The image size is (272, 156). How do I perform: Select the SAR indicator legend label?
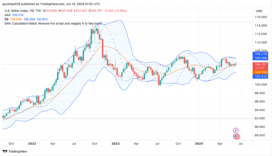click(x=7, y=15)
